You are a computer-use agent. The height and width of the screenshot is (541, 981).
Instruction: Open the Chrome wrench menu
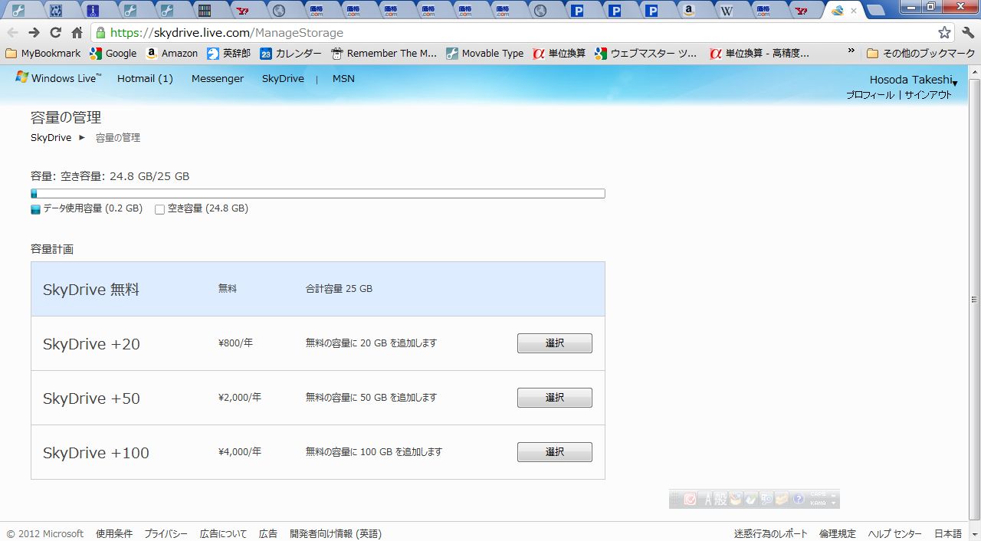(x=967, y=32)
